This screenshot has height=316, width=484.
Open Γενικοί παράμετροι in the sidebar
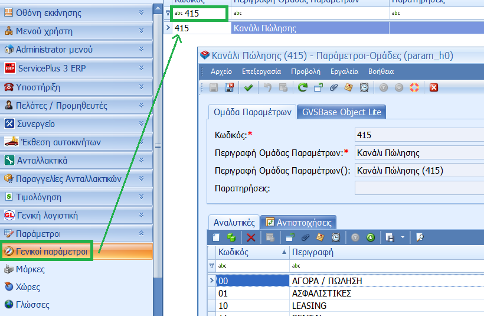pos(76,252)
